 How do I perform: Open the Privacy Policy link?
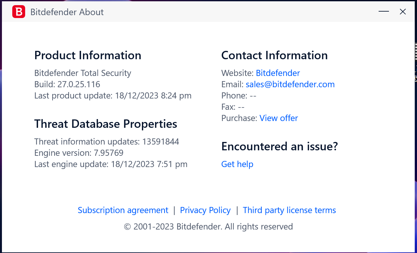[205, 210]
